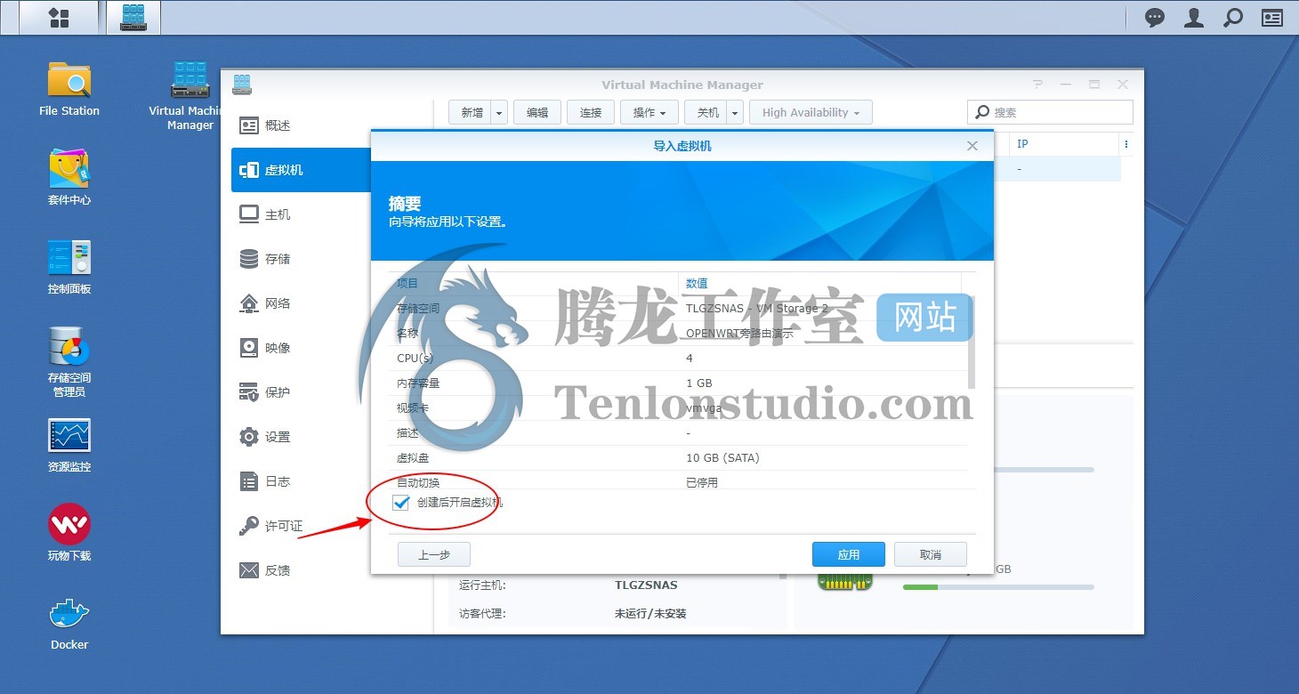The image size is (1299, 694).
Task: Open 映像 section in the sidebar
Action: coord(301,348)
